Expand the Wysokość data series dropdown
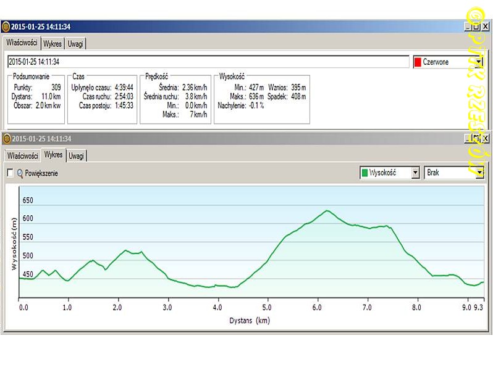The height and width of the screenshot is (370, 493). (415, 173)
